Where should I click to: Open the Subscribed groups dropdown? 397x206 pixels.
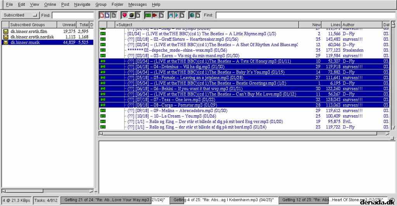(21, 15)
